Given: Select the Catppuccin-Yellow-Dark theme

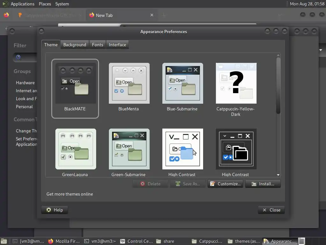Looking at the screenshot, I should (236, 83).
